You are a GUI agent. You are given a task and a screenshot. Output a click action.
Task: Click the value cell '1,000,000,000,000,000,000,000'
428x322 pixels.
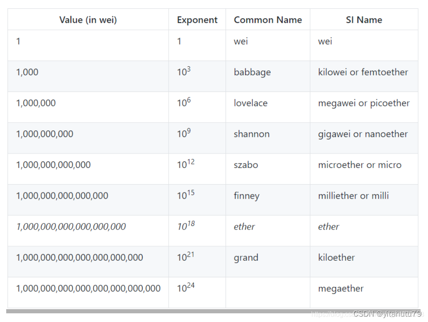[x=80, y=257]
